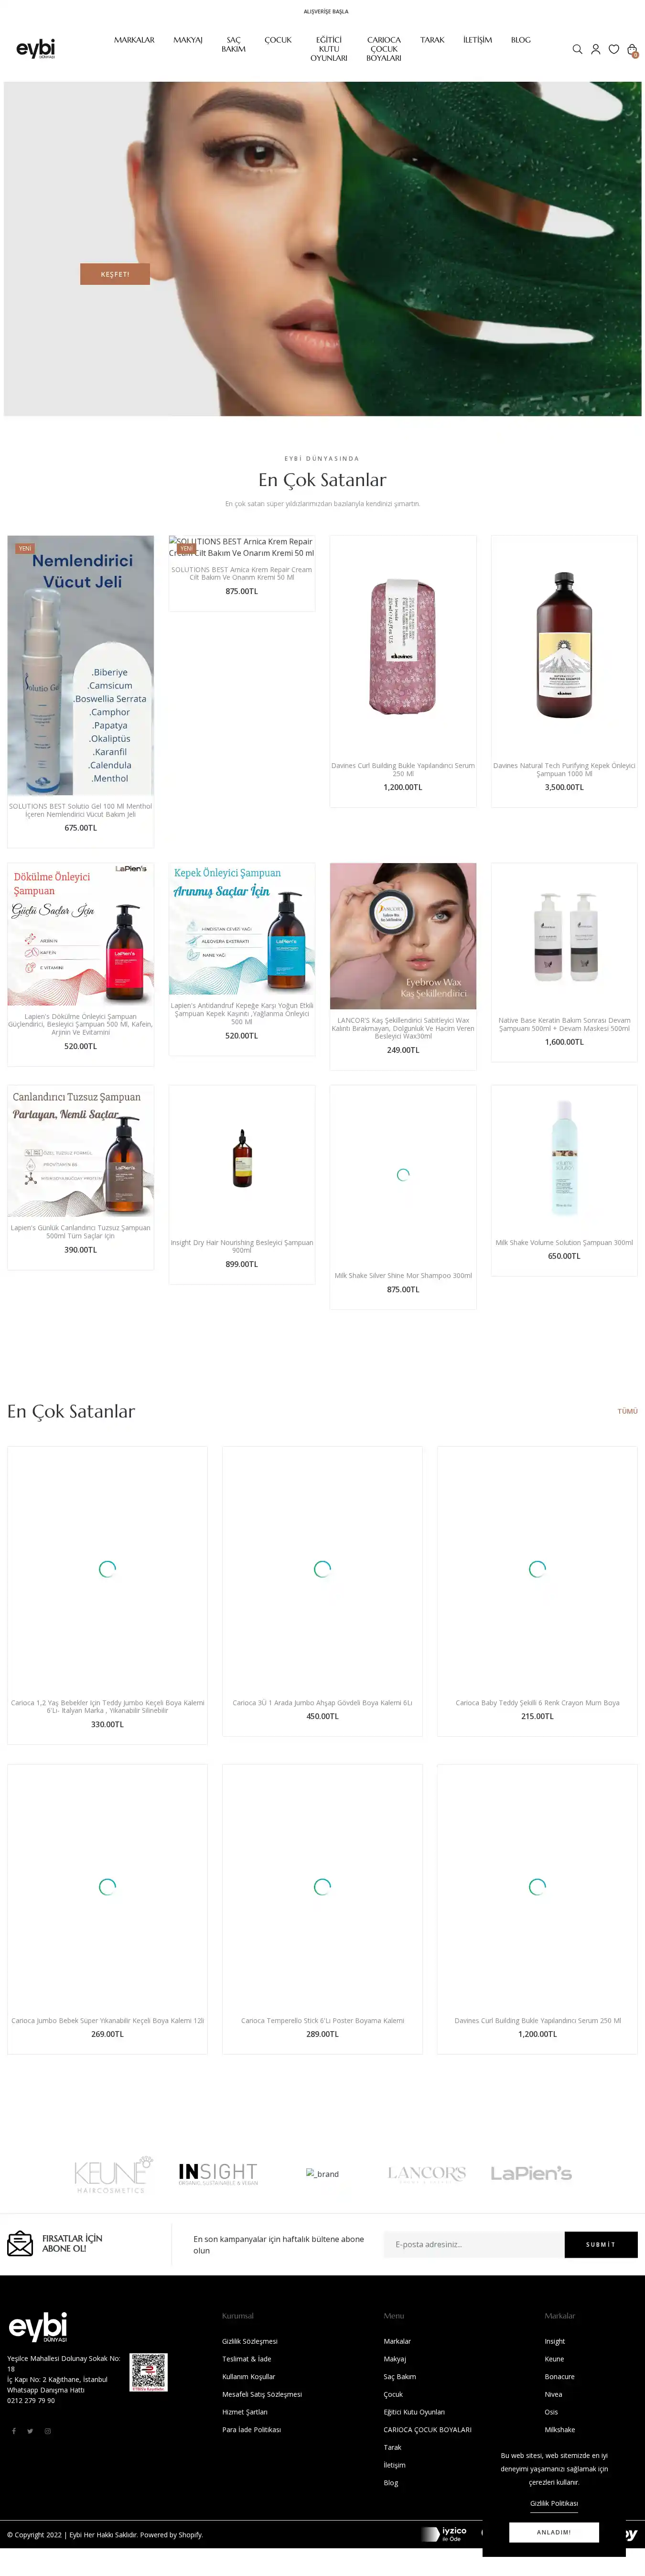The width and height of the screenshot is (645, 2576).
Task: Follow the TÜMÜ link beside En Çok Satanlar
Action: click(627, 1411)
